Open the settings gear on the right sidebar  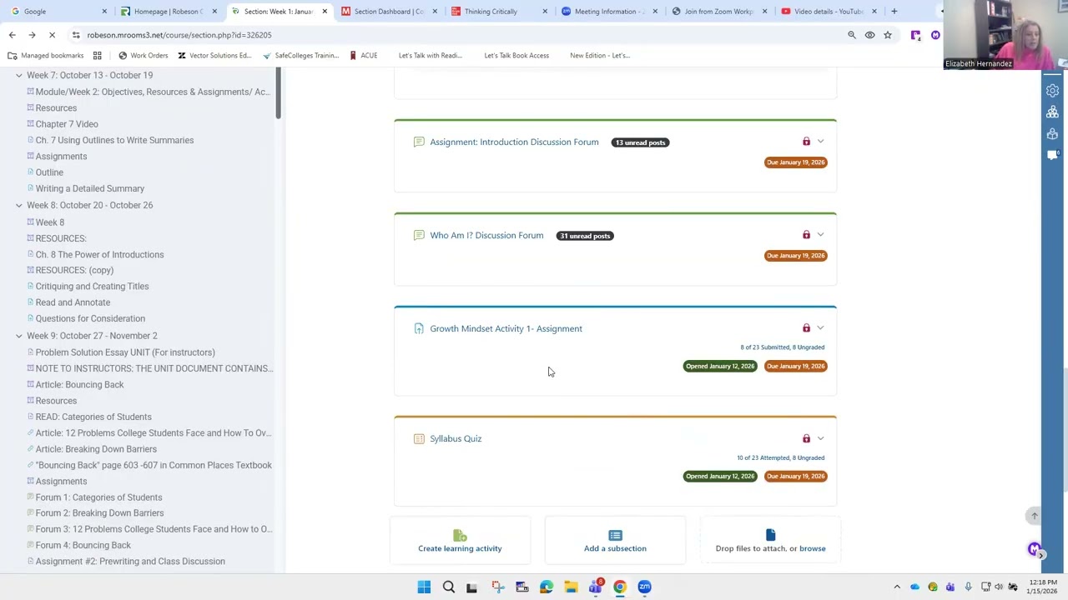(1052, 91)
